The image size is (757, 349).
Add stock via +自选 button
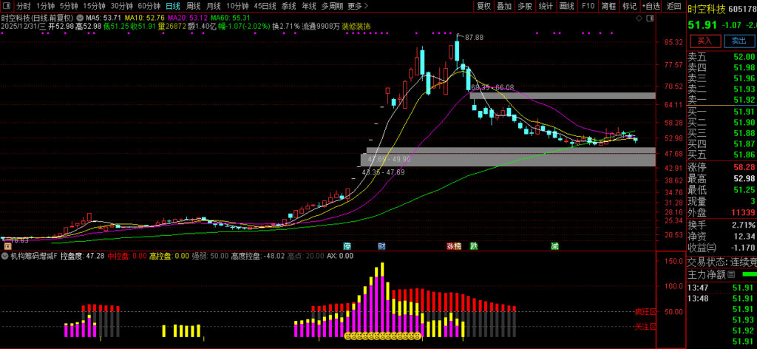coord(651,6)
